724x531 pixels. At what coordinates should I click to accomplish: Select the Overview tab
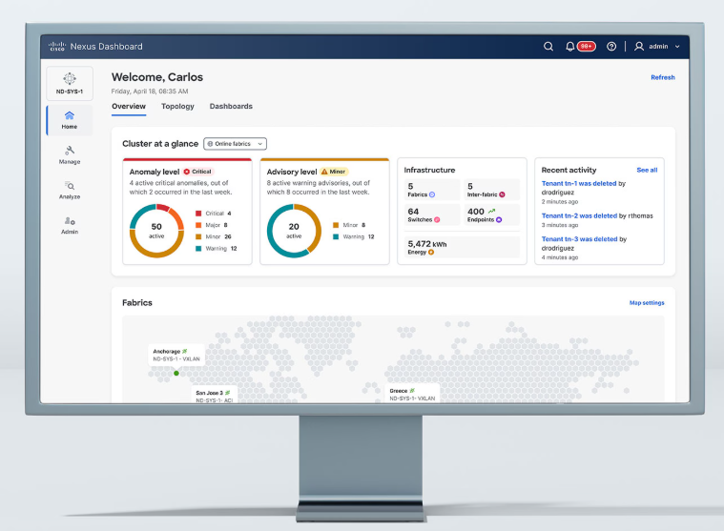[129, 107]
